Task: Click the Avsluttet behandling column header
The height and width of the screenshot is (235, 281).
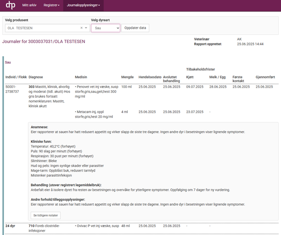Action: tap(172, 79)
